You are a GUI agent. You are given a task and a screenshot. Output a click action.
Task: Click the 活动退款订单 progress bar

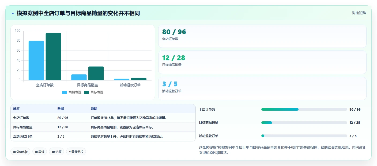(x=304, y=136)
